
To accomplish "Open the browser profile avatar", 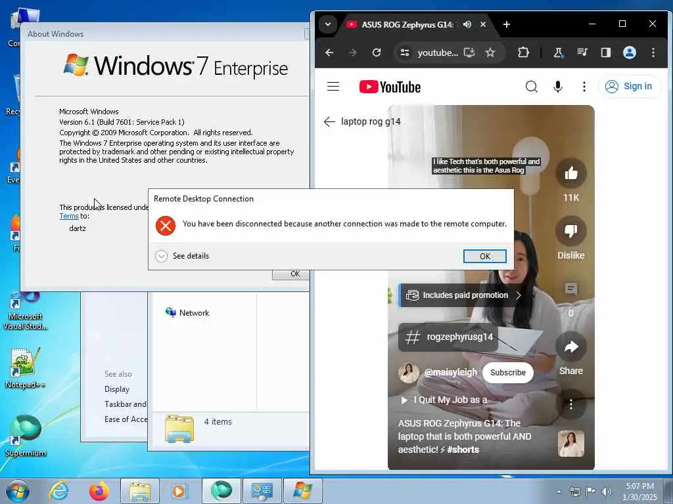I will (630, 52).
